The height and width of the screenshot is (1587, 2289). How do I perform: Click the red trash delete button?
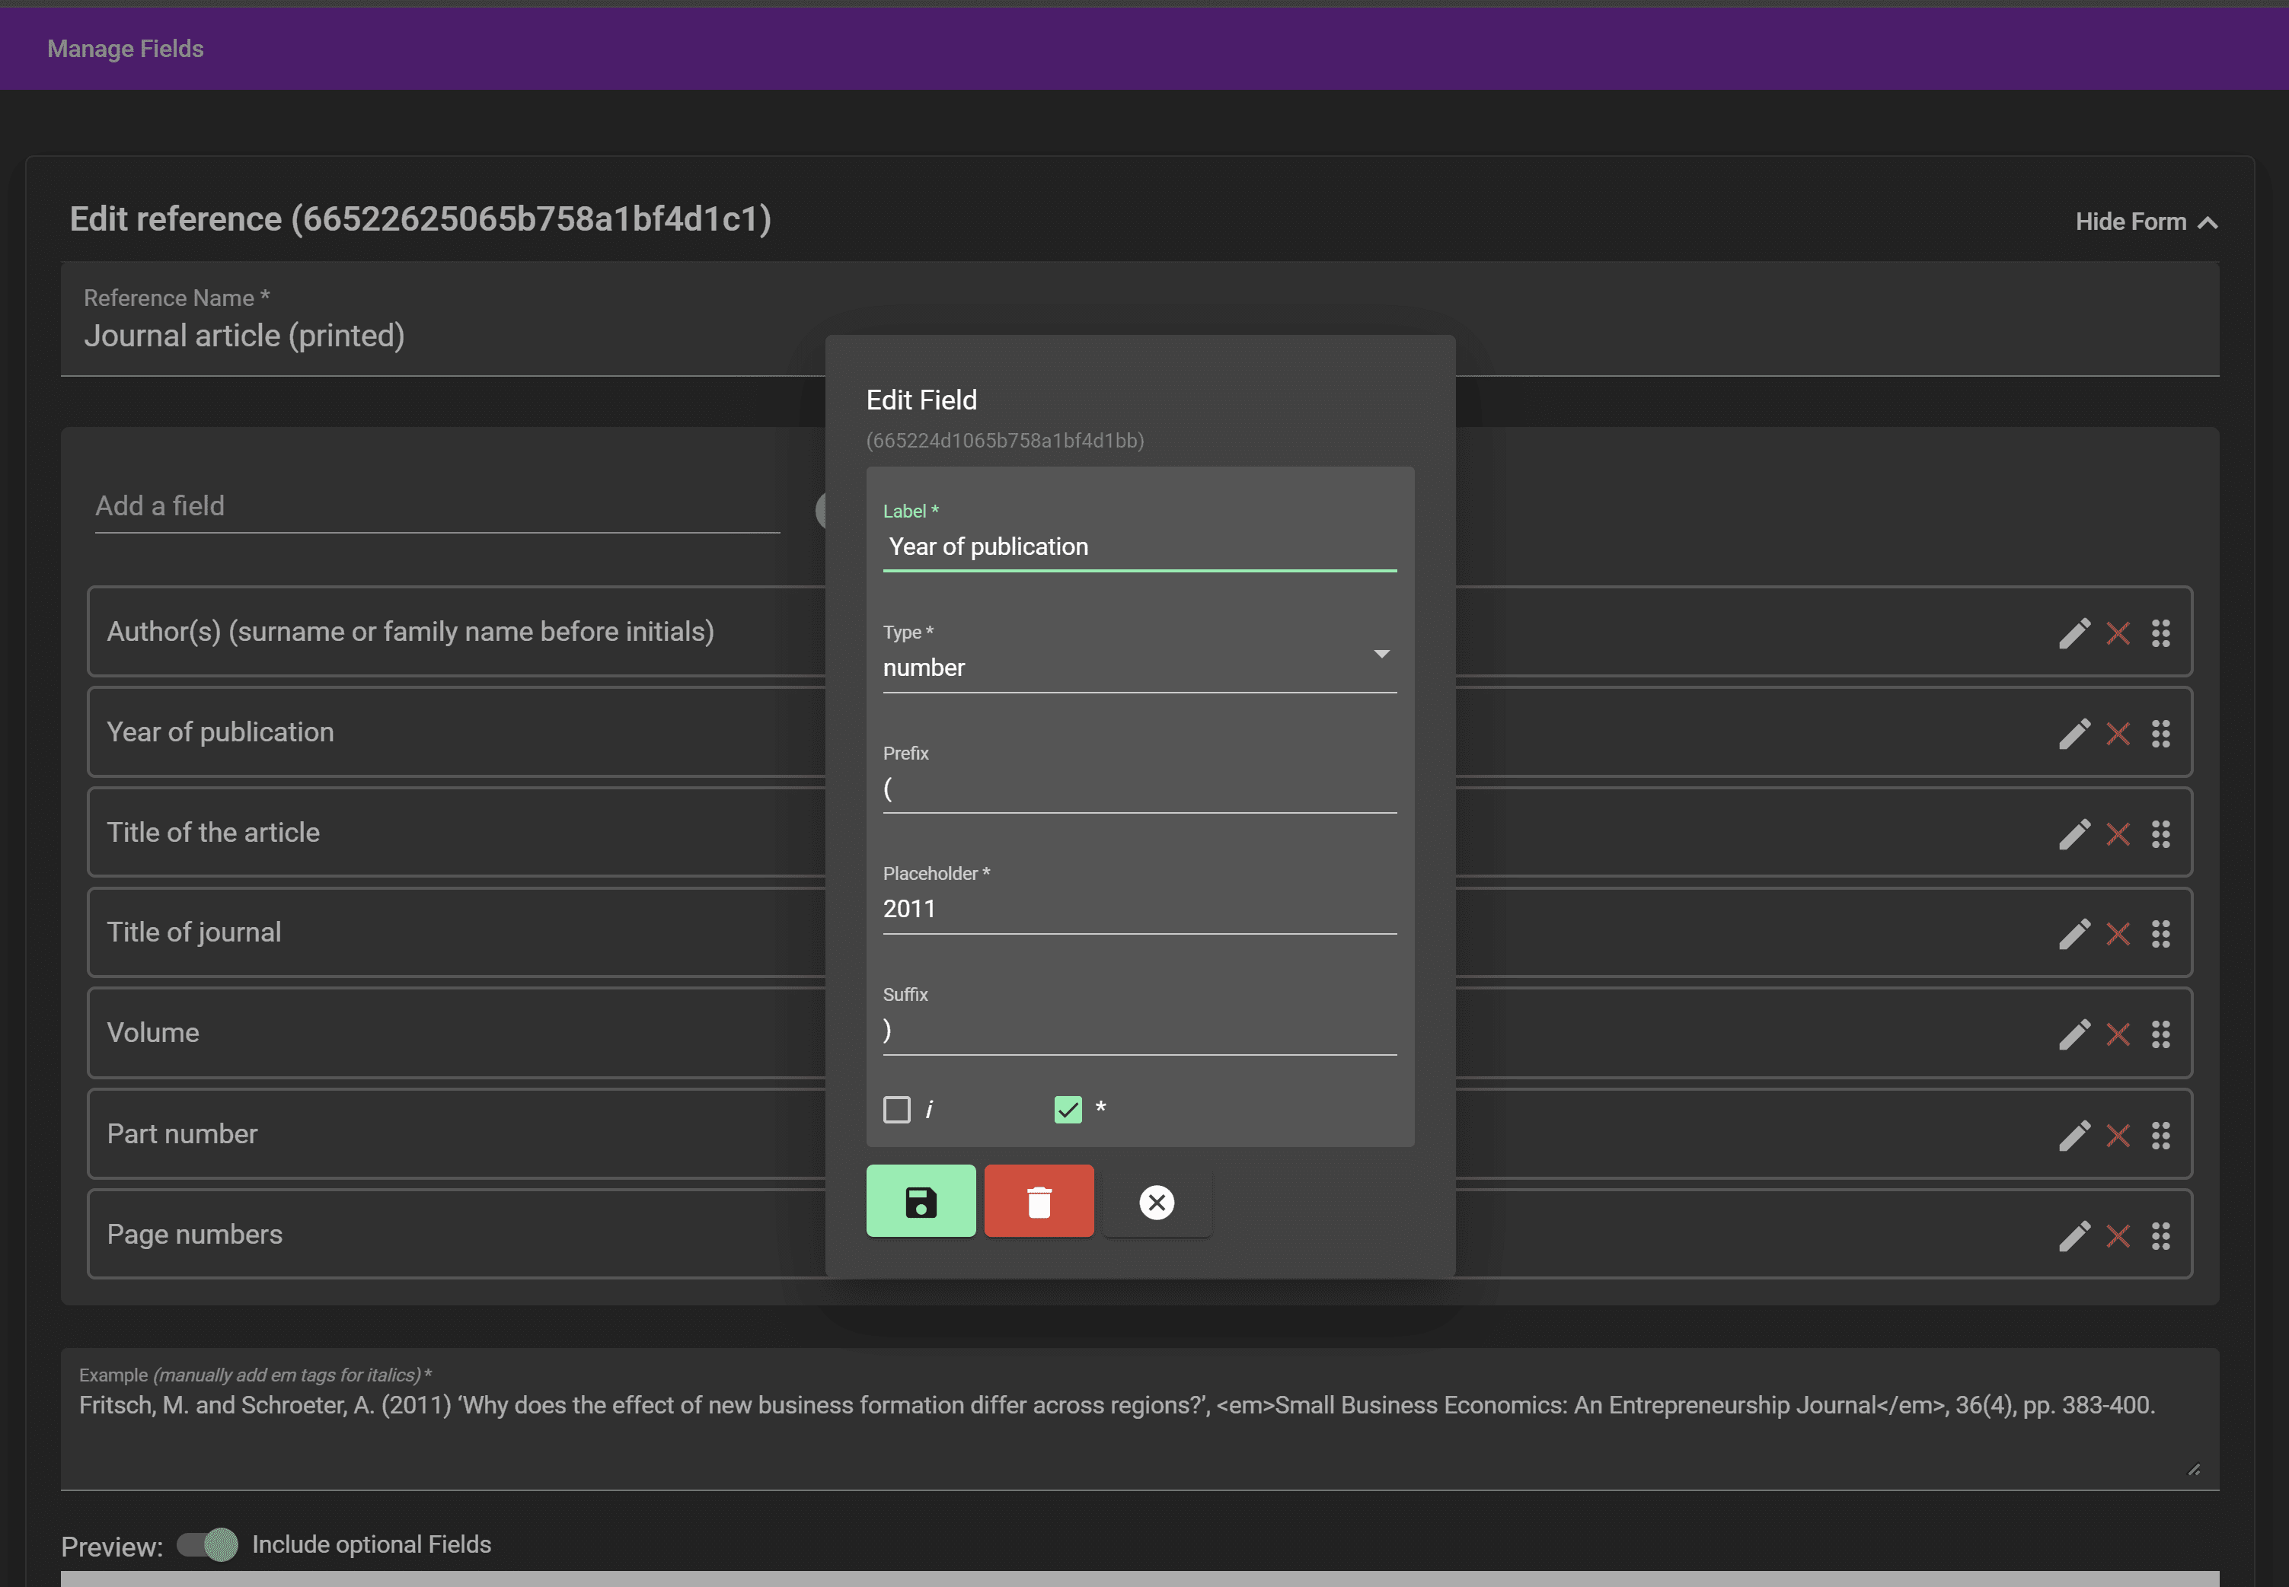point(1039,1201)
